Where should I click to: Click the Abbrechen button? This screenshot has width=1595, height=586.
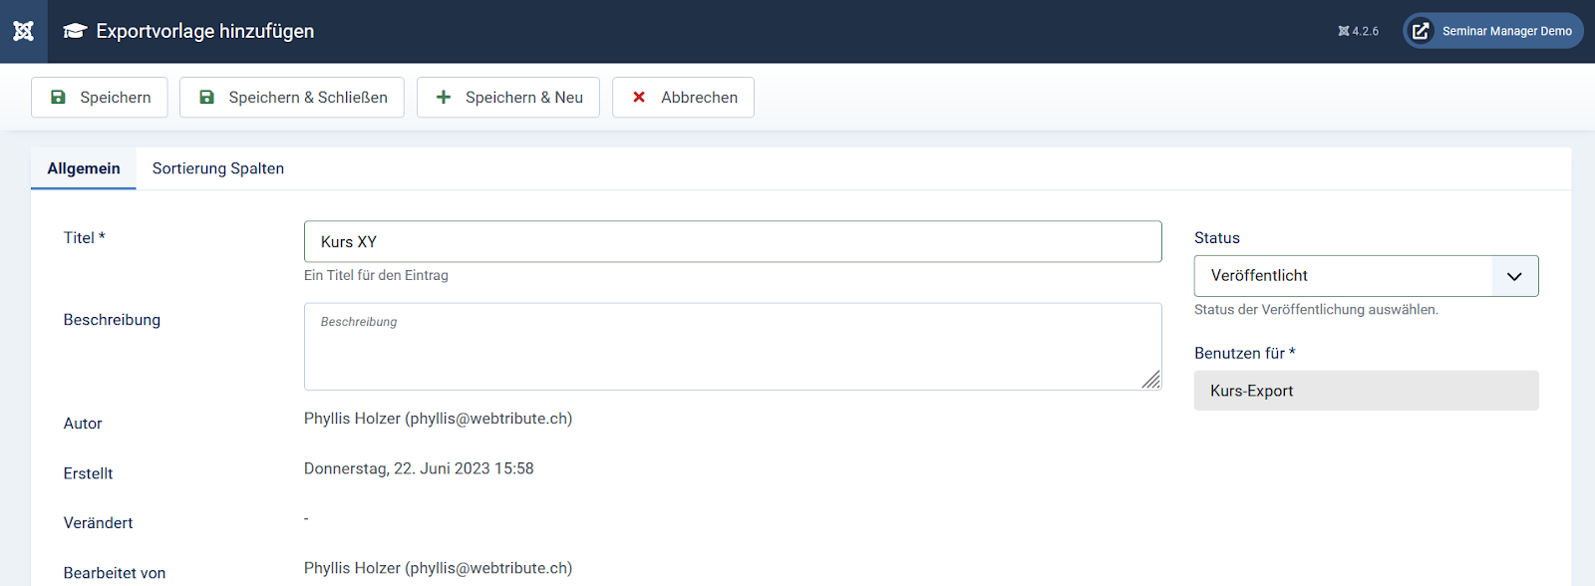coord(683,98)
